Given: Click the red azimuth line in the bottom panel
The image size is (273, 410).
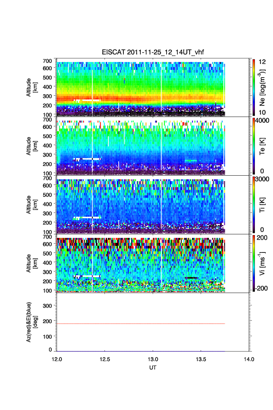Looking at the screenshot, I should (x=141, y=324).
